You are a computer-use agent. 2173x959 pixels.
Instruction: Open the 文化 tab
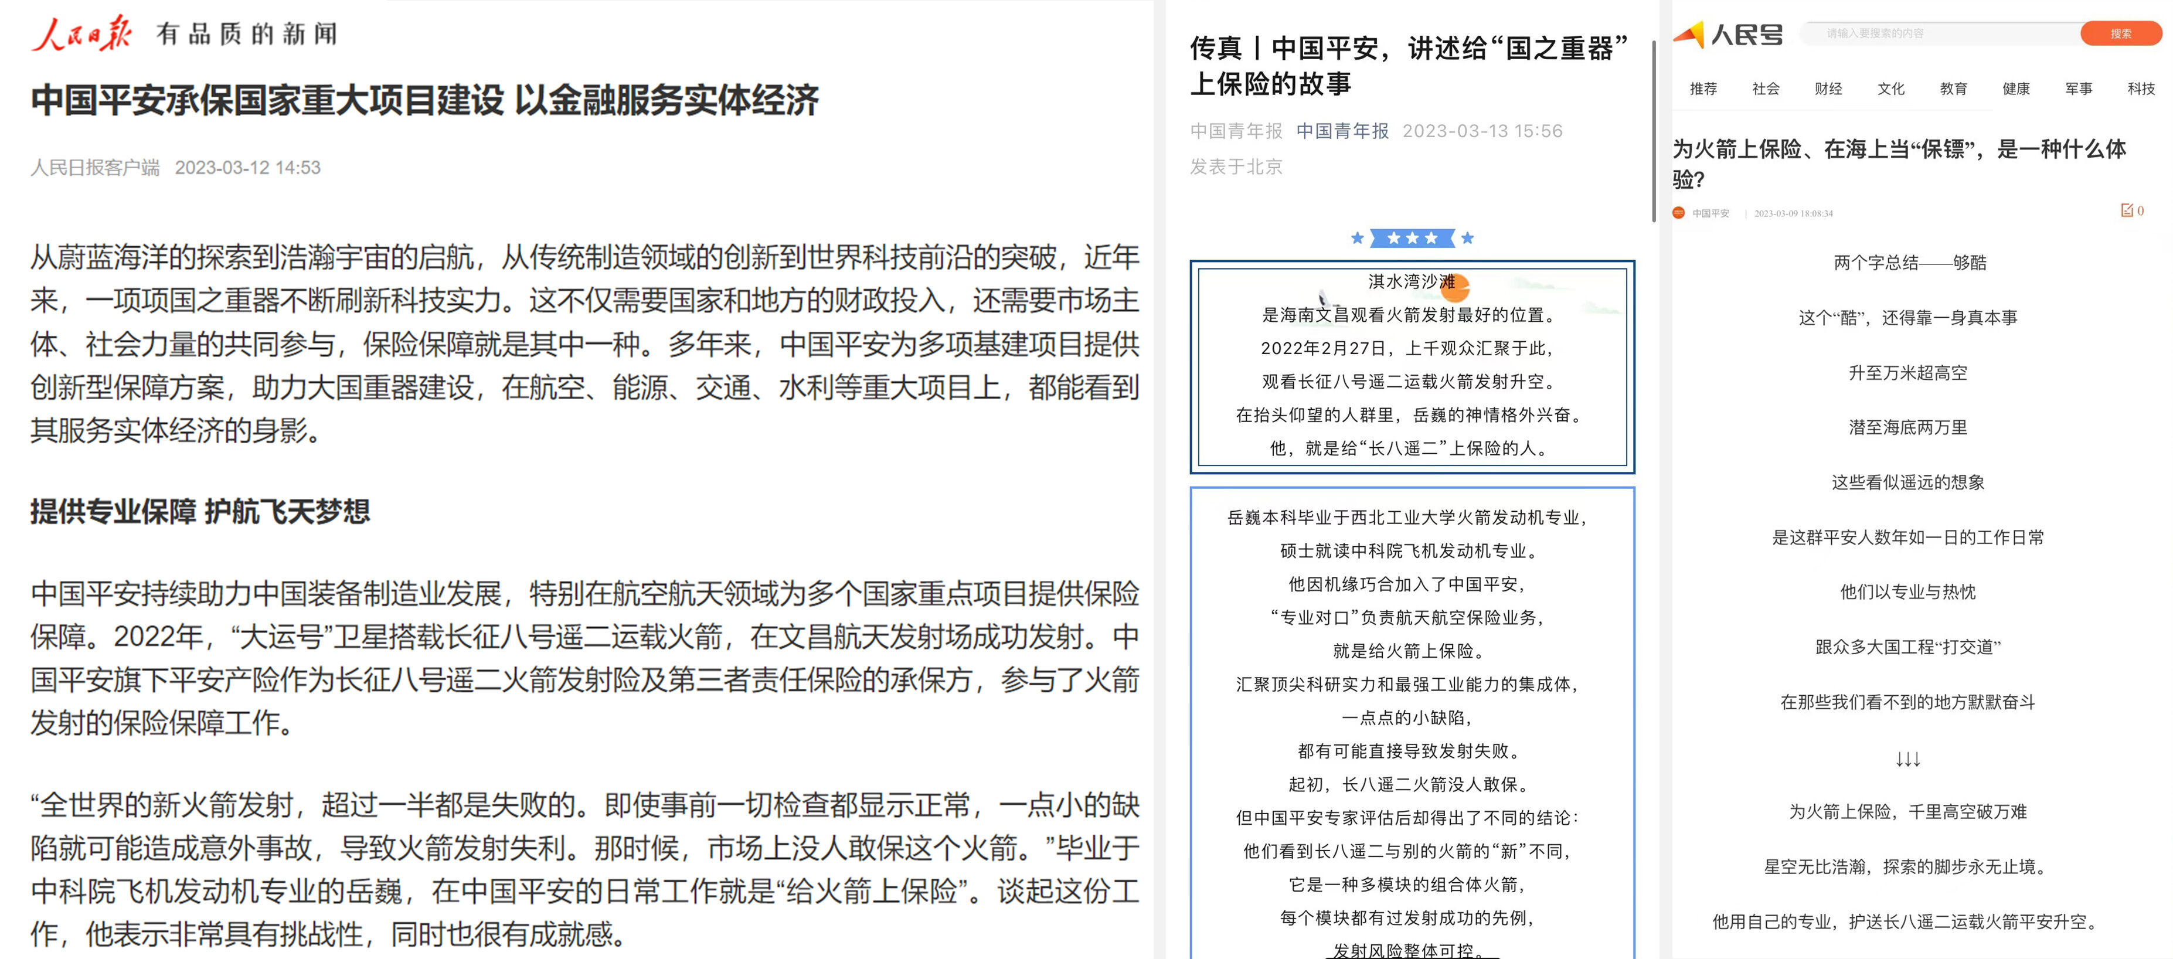[x=1890, y=89]
